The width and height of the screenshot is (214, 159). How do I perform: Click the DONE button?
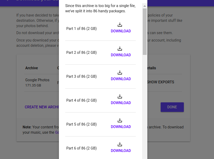pyautogui.click(x=172, y=107)
